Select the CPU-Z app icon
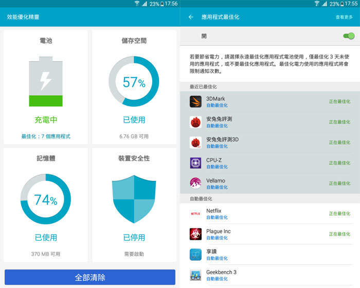The image size is (360, 288). click(x=195, y=163)
